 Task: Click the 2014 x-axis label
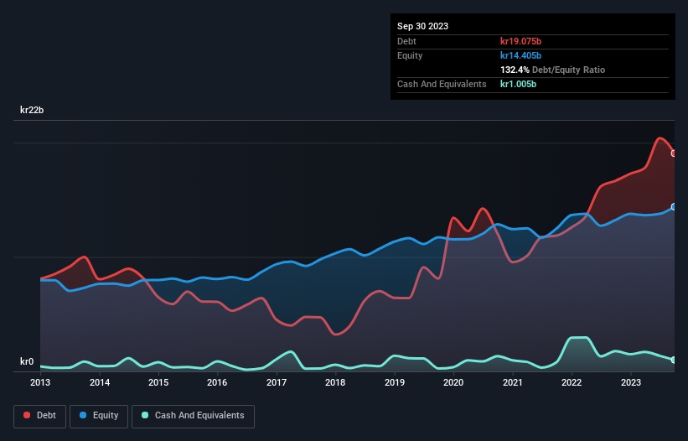(x=100, y=382)
